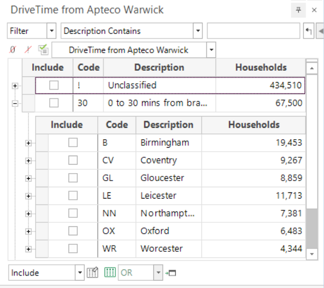This screenshot has height=288, width=324.
Task: Expand the Leicester row
Action: tap(28, 196)
